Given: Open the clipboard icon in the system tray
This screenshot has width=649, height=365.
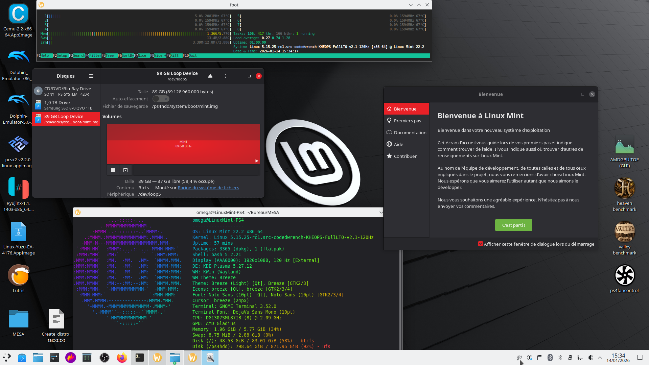Looking at the screenshot, I should [x=539, y=358].
